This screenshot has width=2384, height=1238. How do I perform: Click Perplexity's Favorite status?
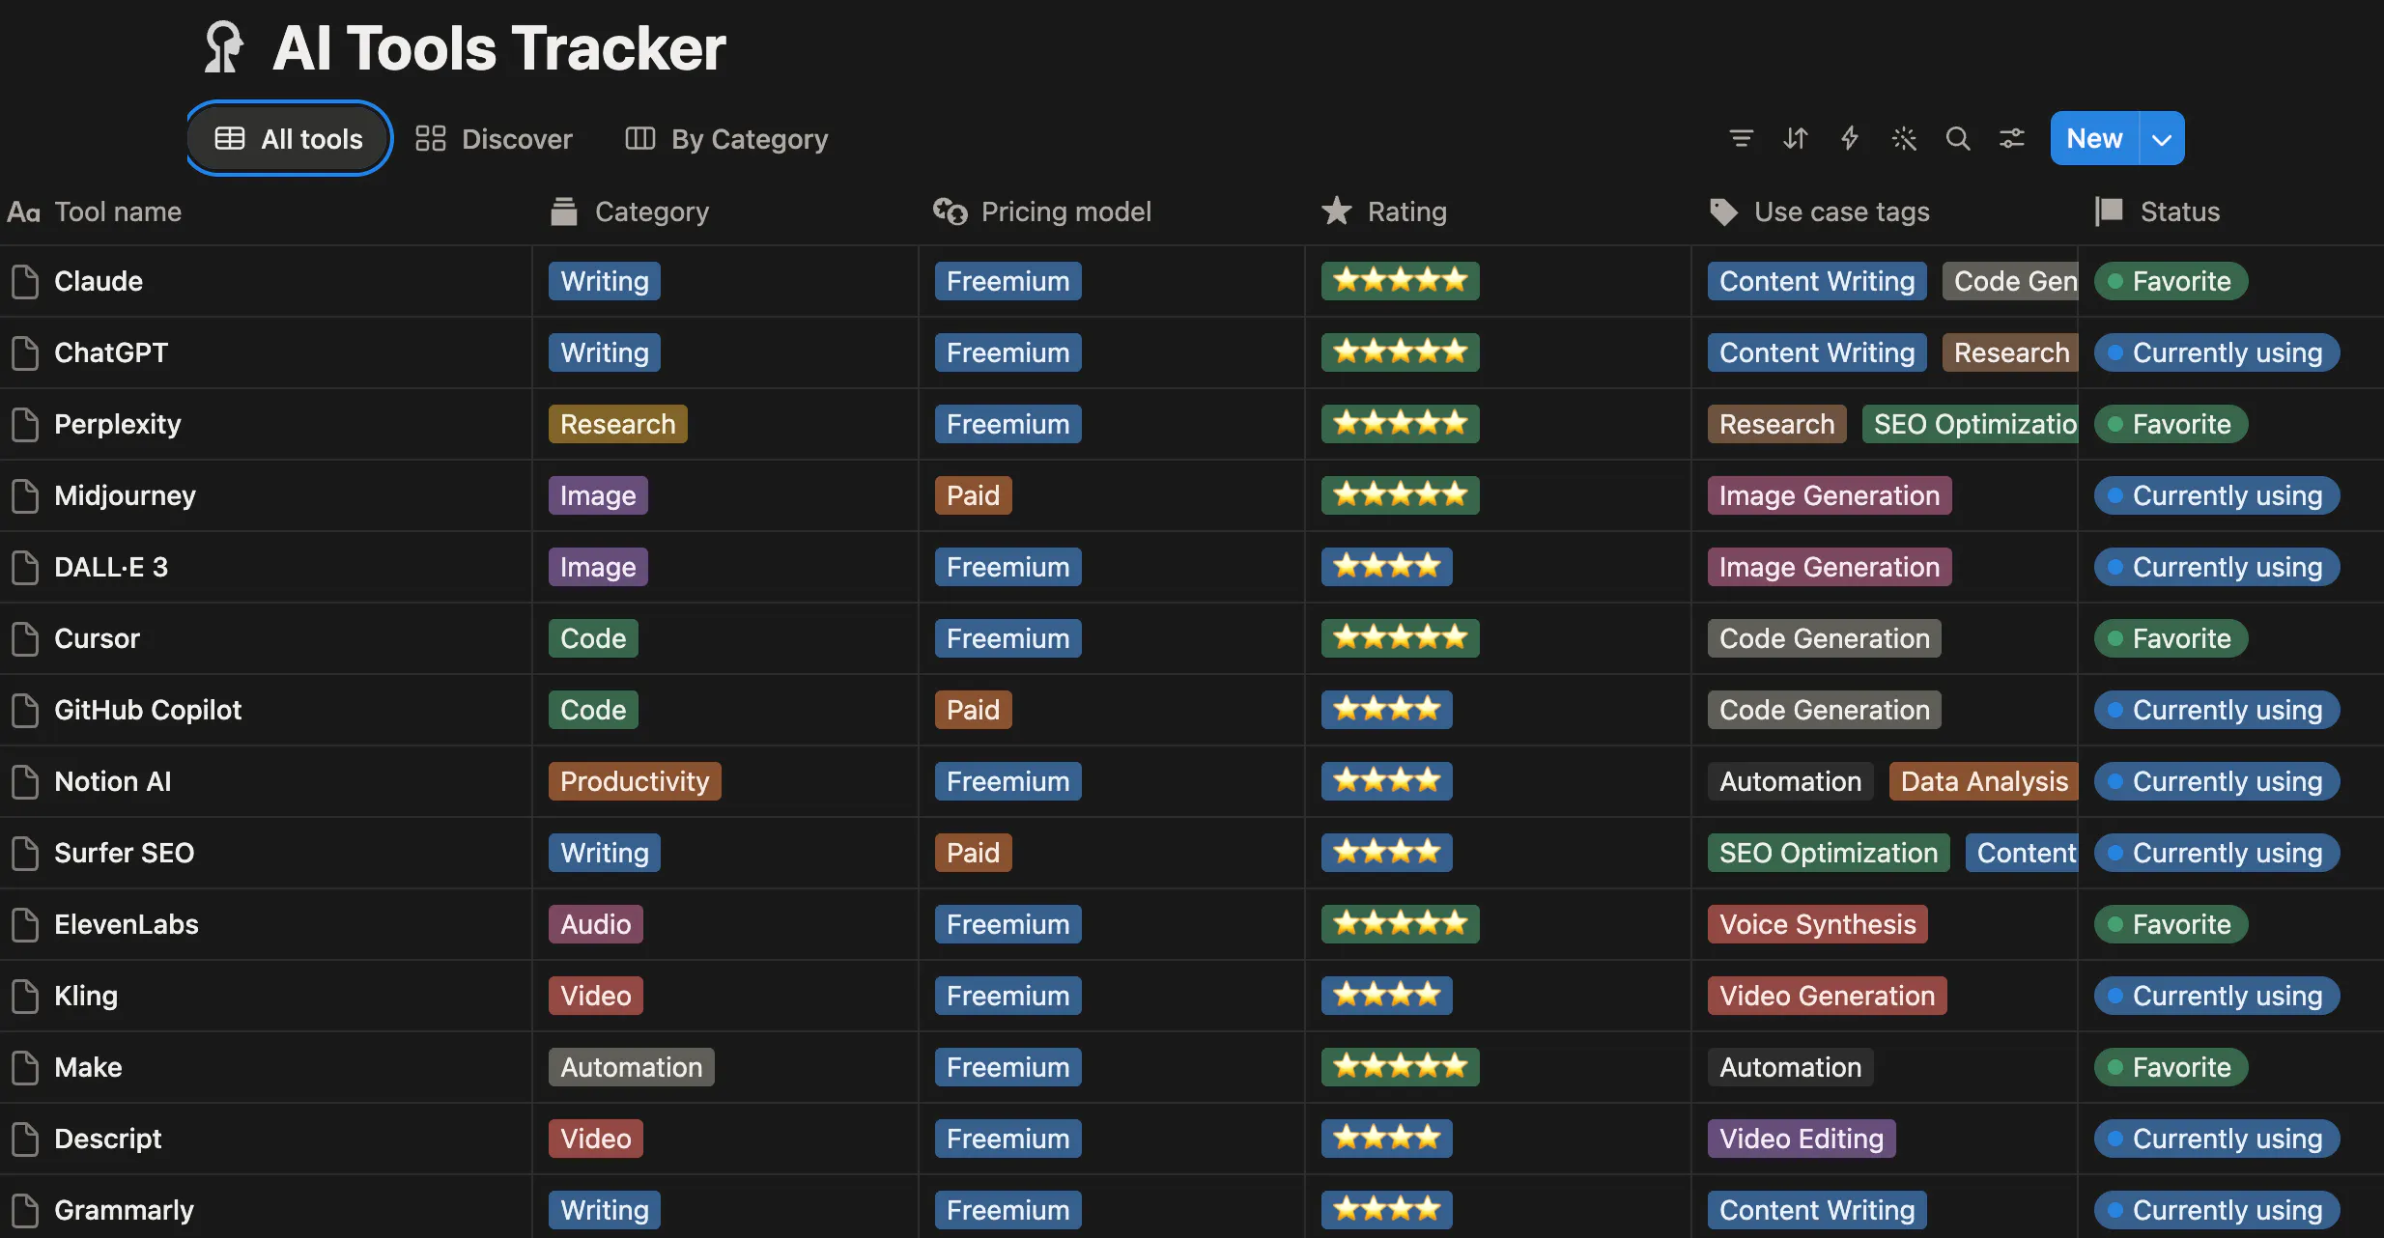[2171, 424]
